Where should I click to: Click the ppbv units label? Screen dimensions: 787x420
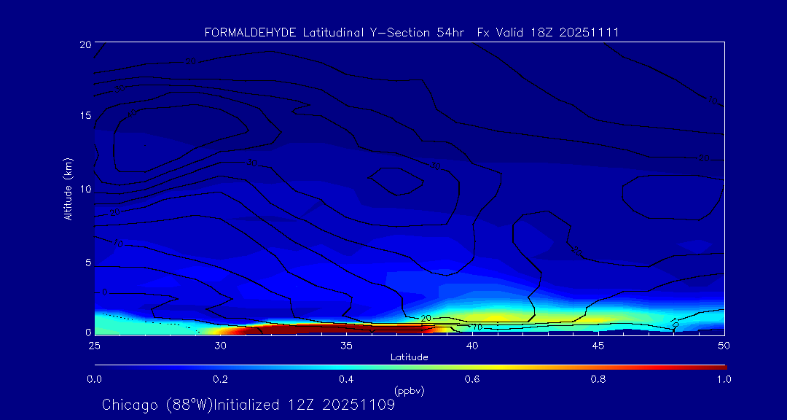coord(410,391)
